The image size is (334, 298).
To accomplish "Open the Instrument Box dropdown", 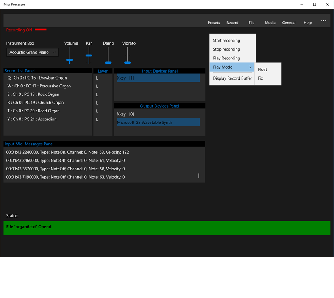I will [x=32, y=52].
